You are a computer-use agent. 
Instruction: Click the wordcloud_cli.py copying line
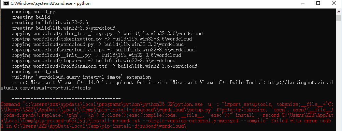tap(103, 50)
